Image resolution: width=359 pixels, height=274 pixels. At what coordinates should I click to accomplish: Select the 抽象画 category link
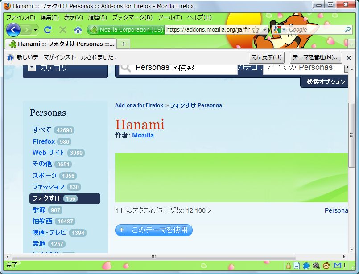(42, 221)
